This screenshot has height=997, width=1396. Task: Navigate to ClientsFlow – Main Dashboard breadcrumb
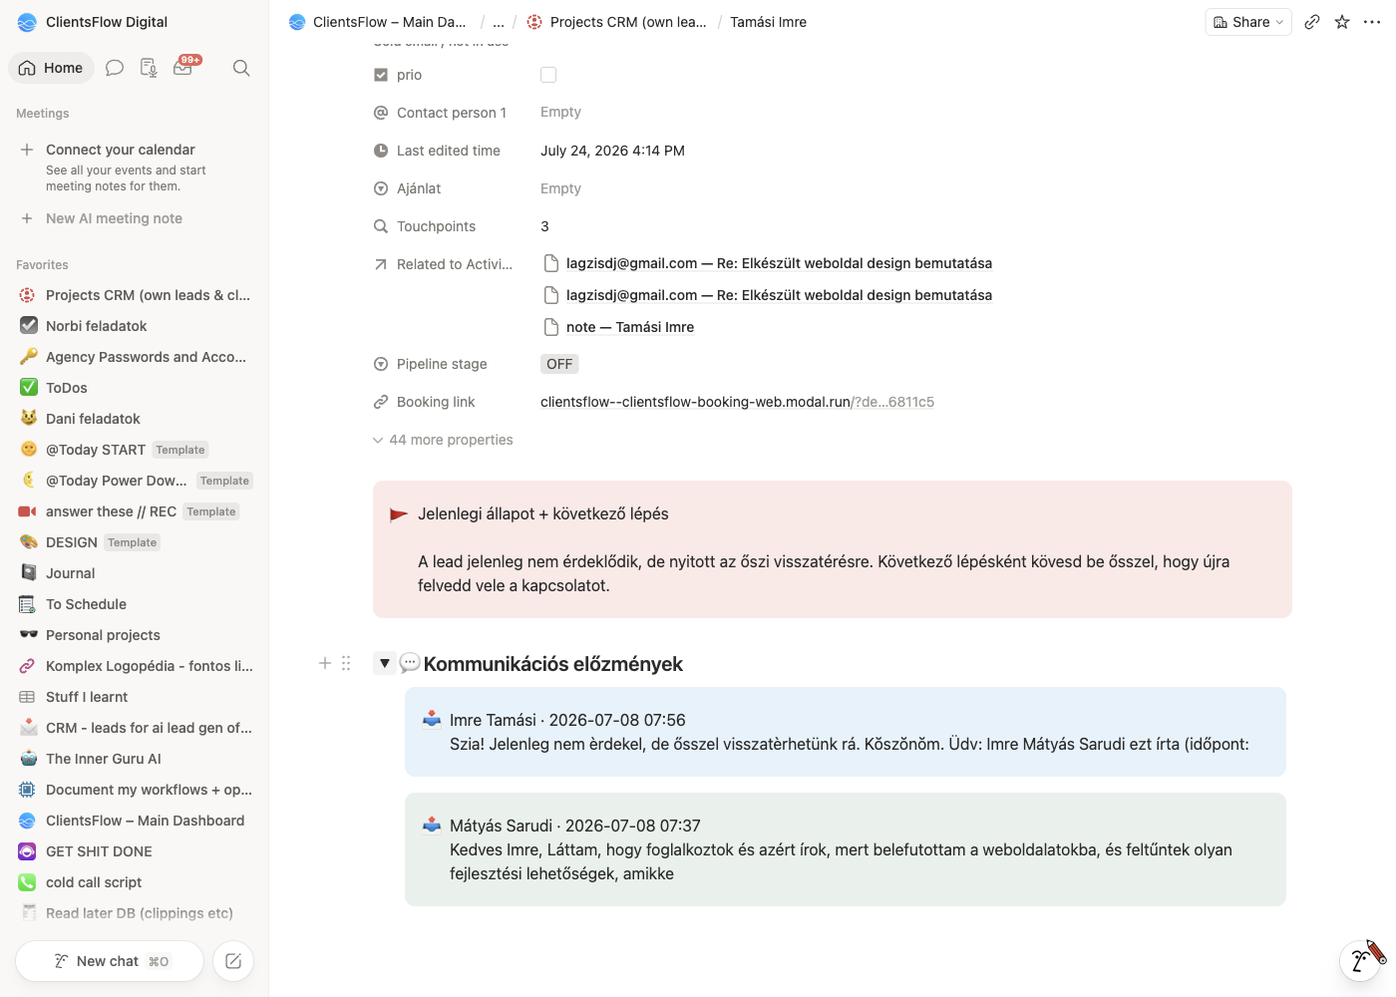click(x=378, y=22)
